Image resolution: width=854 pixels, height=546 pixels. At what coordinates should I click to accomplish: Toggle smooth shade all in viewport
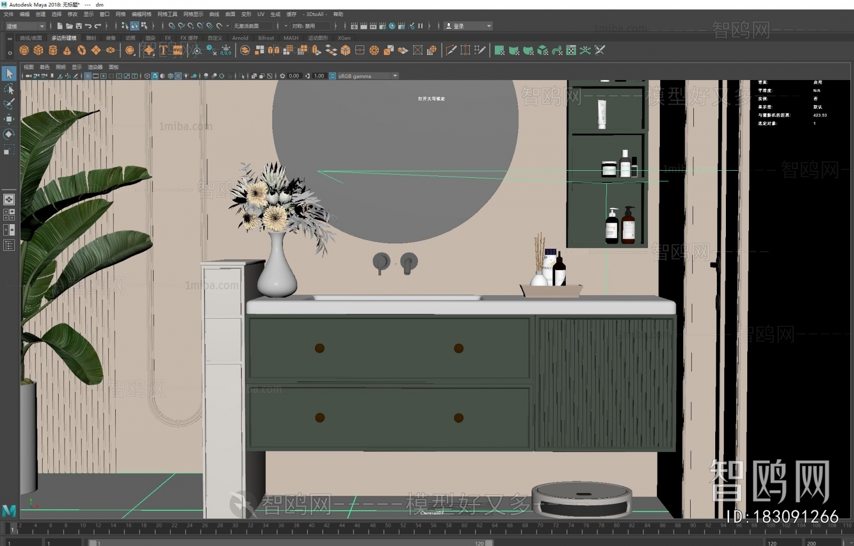155,76
